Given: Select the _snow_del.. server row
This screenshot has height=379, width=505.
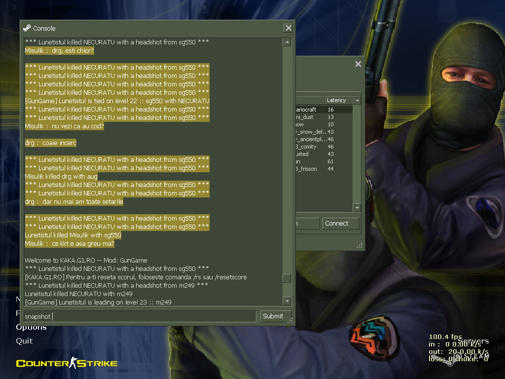Looking at the screenshot, I should tap(324, 132).
